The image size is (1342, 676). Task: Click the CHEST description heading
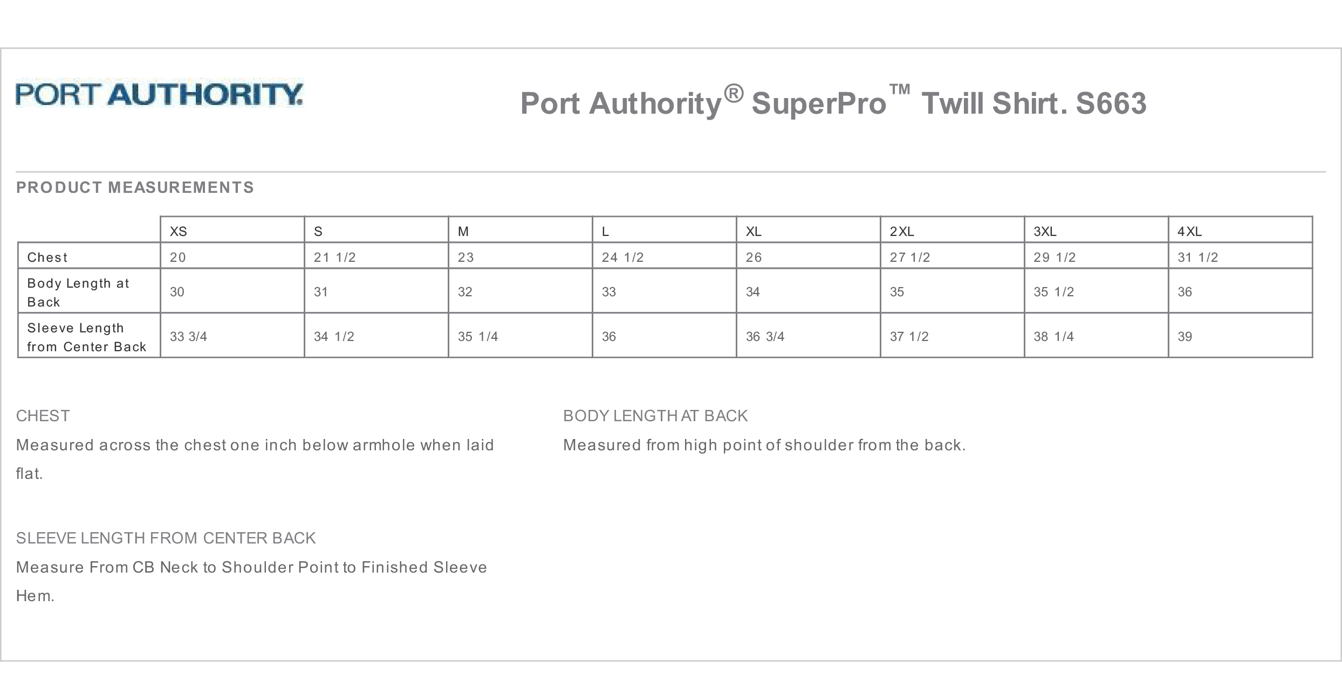click(43, 416)
